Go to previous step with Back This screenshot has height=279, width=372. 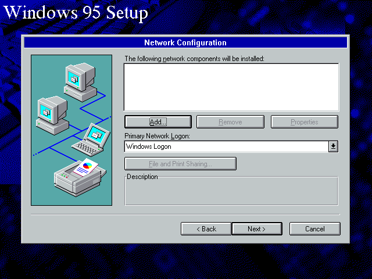[206, 229]
